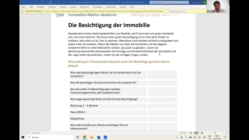Open the Zoom app from taskbar
The image size is (249, 140).
tap(105, 137)
